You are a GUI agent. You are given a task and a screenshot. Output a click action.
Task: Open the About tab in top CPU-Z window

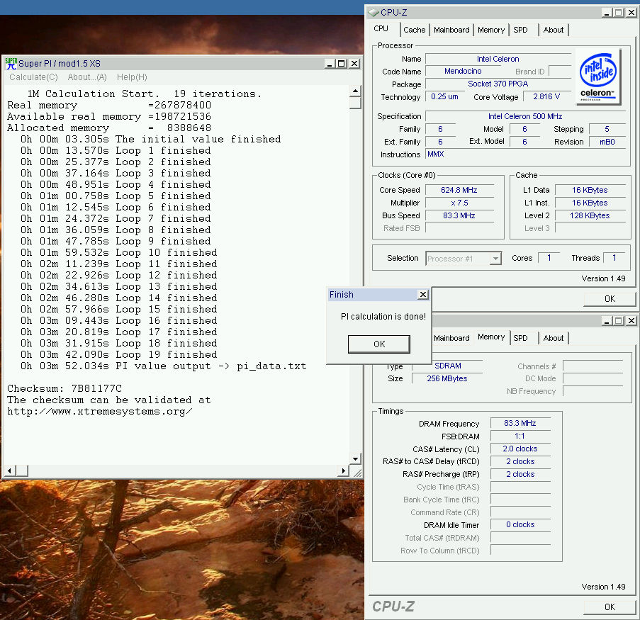(x=553, y=30)
